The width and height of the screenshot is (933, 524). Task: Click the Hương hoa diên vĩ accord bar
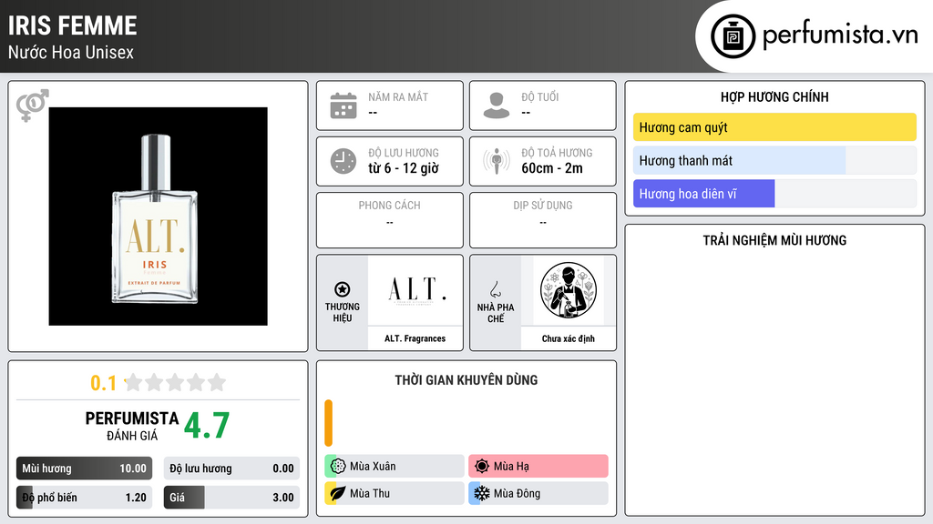tap(774, 194)
